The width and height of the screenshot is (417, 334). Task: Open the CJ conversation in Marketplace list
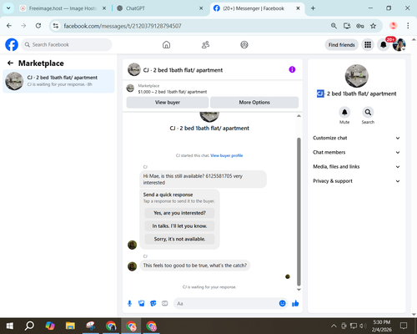(x=58, y=81)
